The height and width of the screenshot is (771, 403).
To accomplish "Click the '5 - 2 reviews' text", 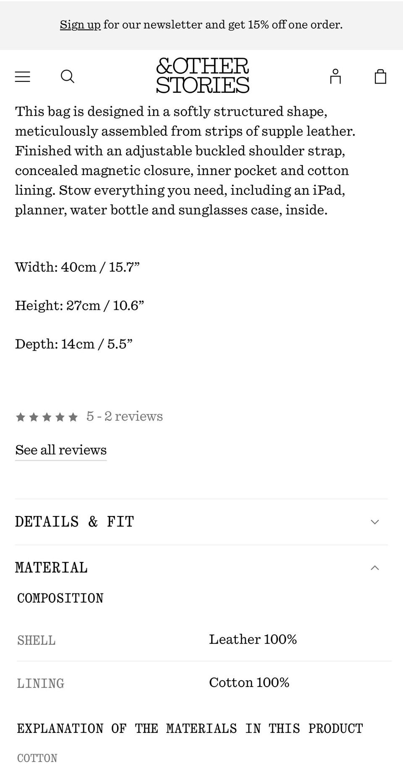I will tap(125, 416).
